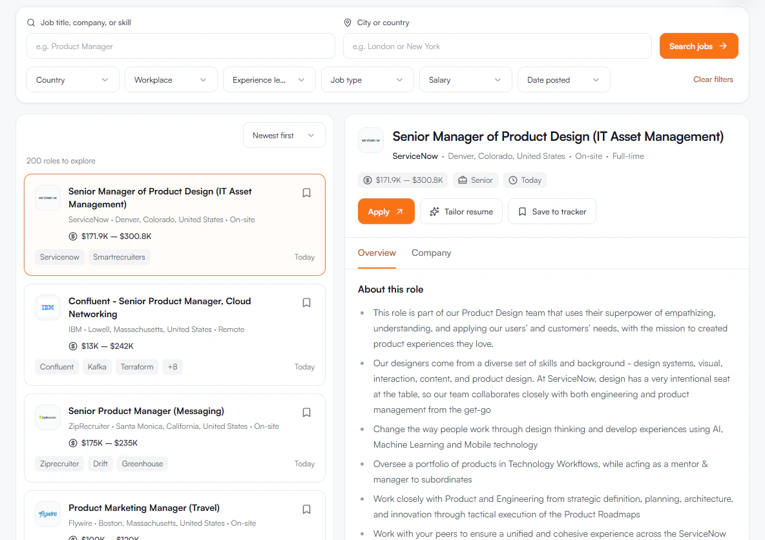This screenshot has width=765, height=540.
Task: Show the +8 more tags
Action: pyautogui.click(x=173, y=367)
